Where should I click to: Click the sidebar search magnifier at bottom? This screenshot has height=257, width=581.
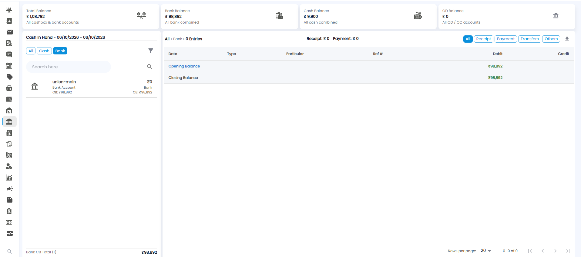pyautogui.click(x=9, y=252)
